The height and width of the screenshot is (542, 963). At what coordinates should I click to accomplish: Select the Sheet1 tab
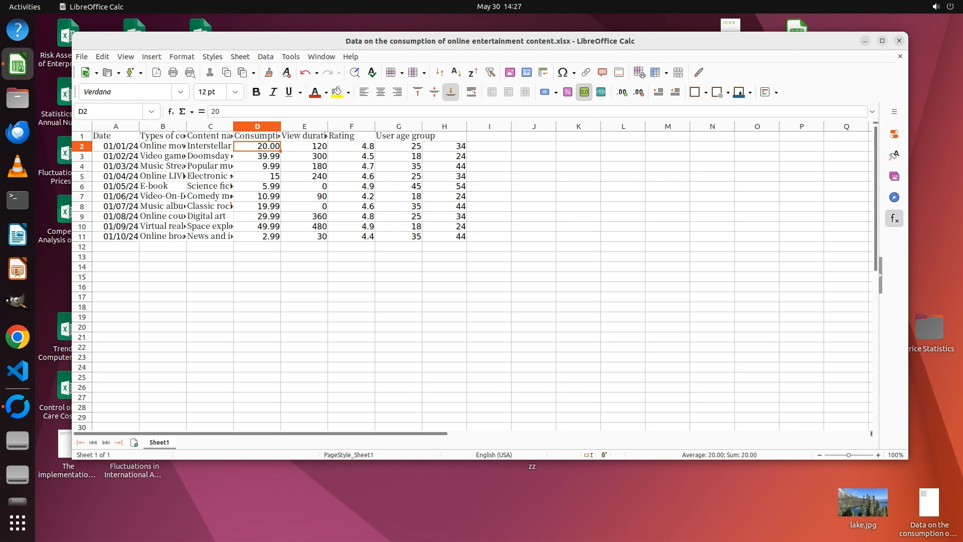(159, 442)
